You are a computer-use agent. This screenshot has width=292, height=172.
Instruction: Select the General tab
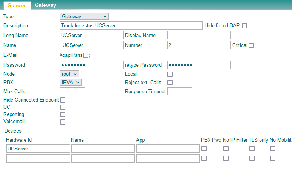(17, 5)
